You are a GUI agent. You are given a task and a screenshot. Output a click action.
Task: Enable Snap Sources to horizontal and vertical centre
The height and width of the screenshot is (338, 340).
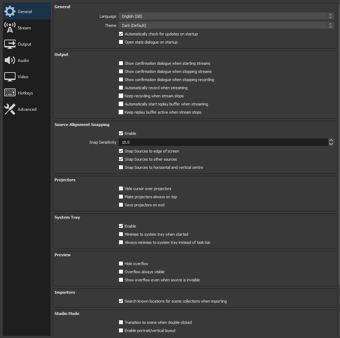click(x=121, y=167)
